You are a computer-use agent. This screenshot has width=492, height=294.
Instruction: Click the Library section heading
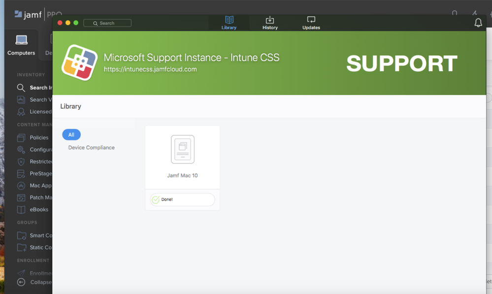pos(70,106)
